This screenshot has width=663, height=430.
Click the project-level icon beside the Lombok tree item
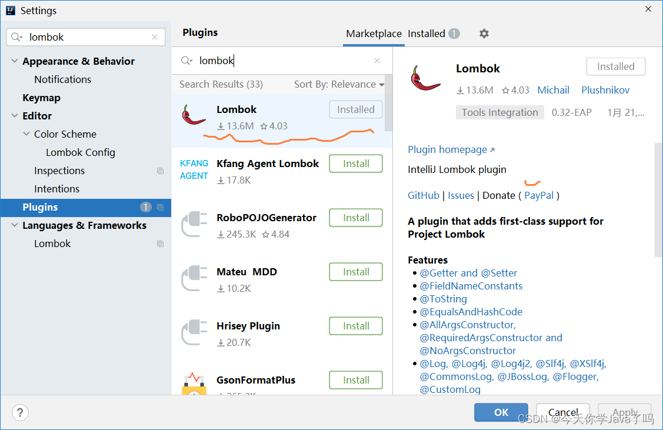coord(160,244)
